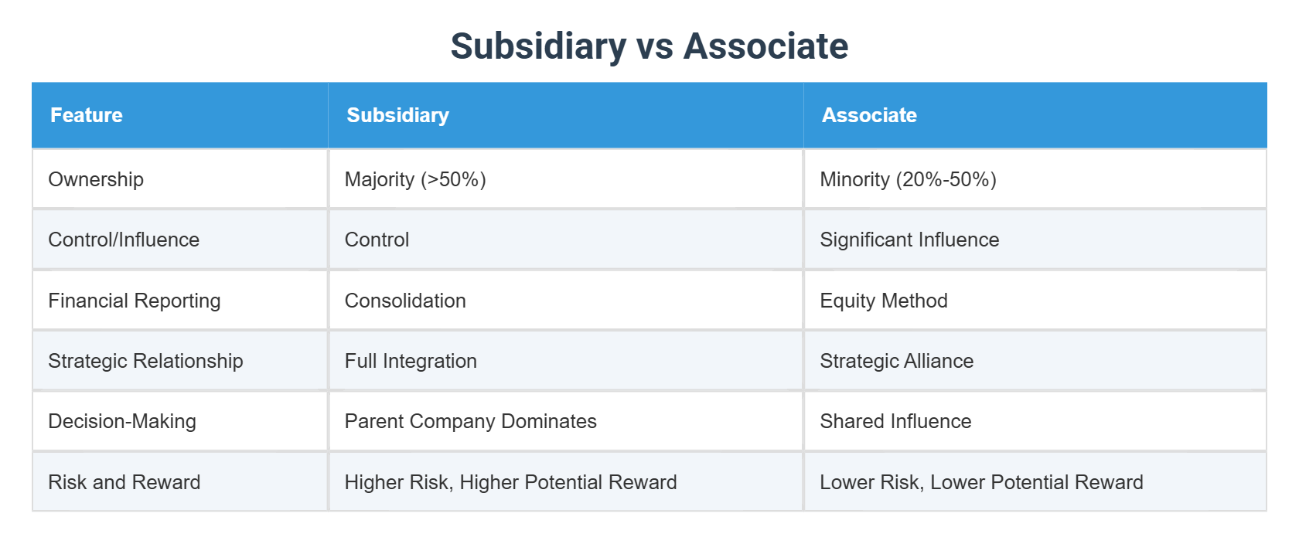Image resolution: width=1299 pixels, height=544 pixels.
Task: Select the Significant Influence cell
Action: click(909, 240)
